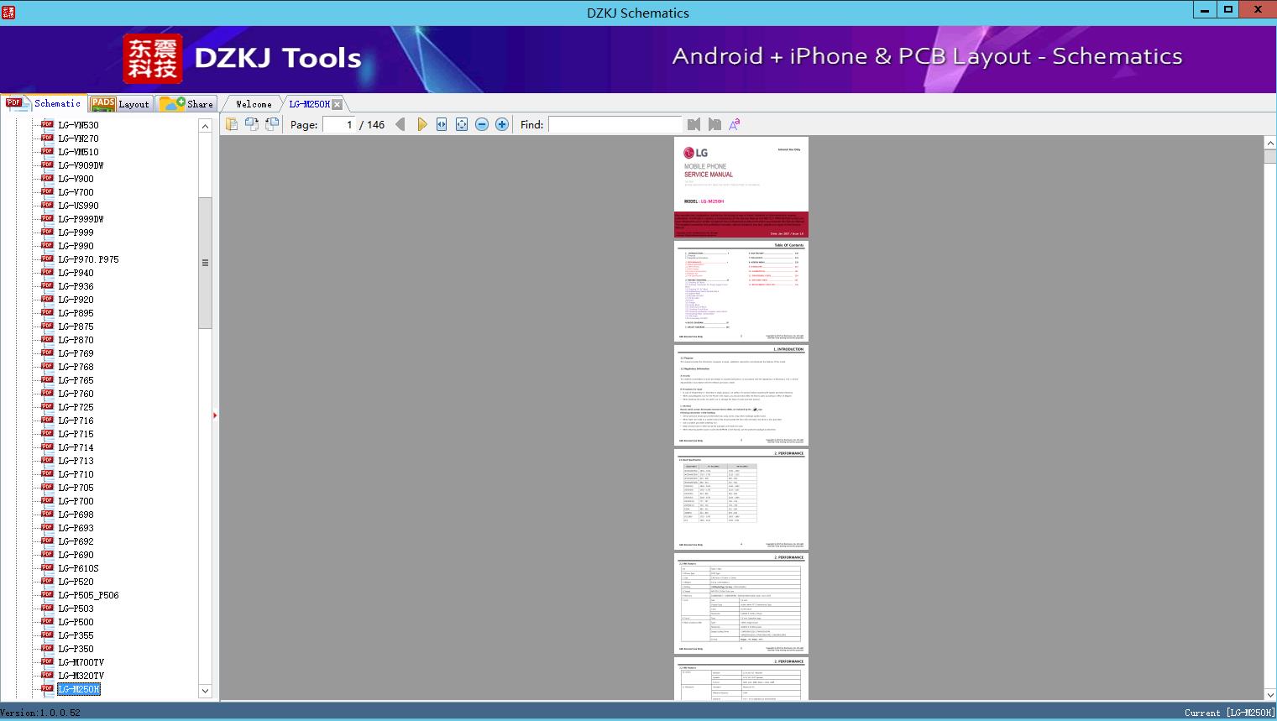Open the LG-P999DW schematic
Viewport: 1277px width, 721px height.
tap(81, 219)
